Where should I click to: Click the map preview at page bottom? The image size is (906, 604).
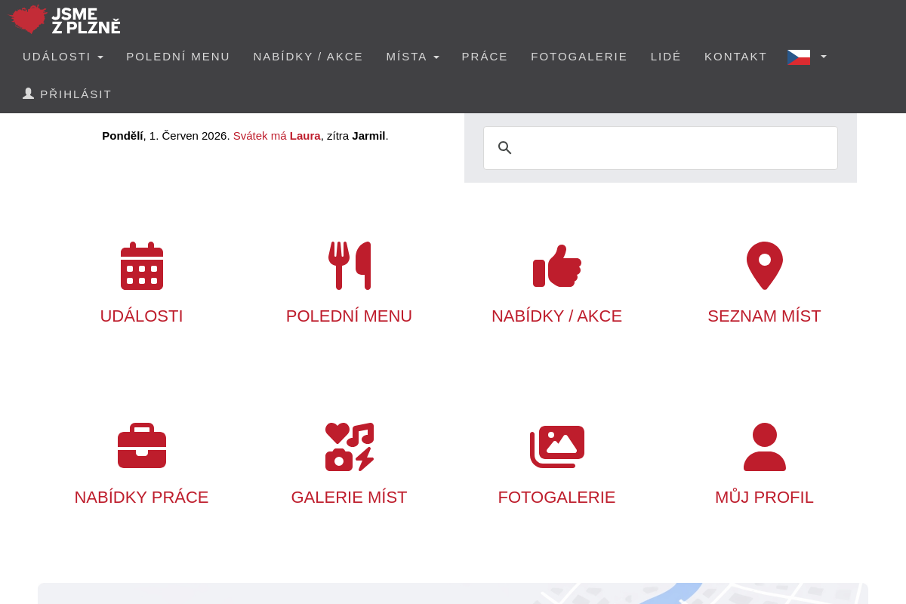[x=453, y=593]
